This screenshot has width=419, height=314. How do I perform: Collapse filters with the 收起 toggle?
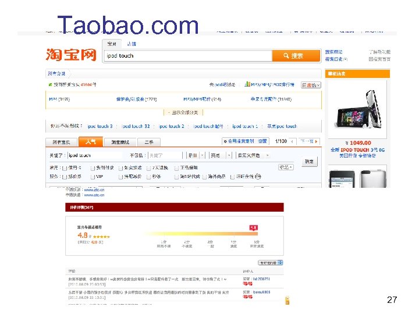coord(286,167)
